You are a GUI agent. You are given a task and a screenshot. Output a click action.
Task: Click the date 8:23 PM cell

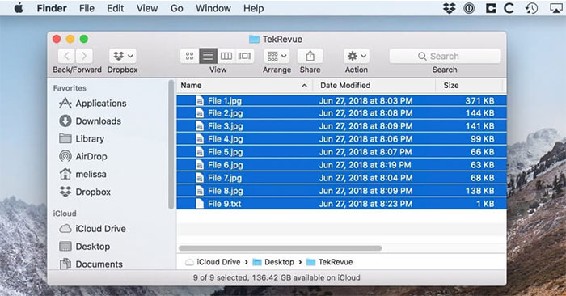click(x=365, y=204)
